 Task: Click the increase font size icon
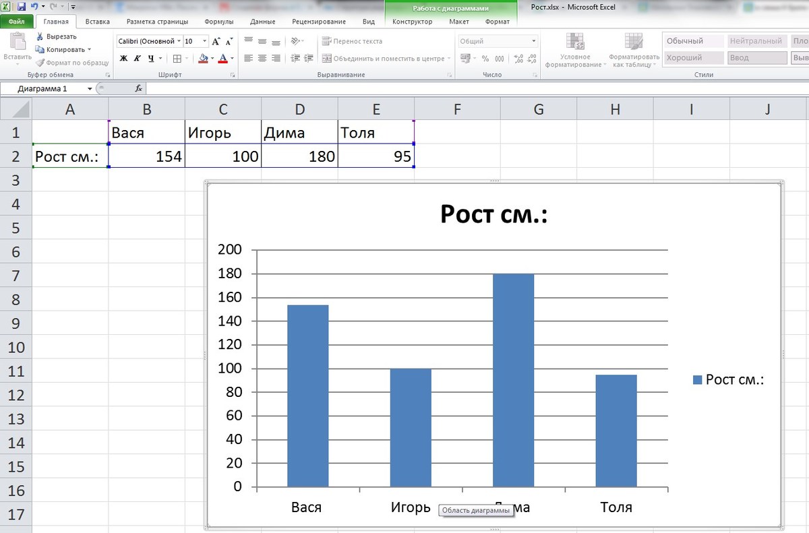pos(216,41)
